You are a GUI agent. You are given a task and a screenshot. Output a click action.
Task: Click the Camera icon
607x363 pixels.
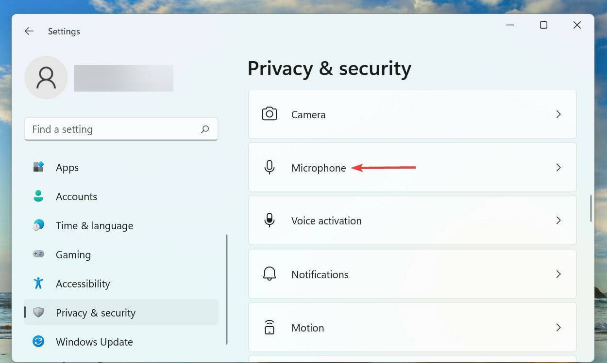pyautogui.click(x=270, y=114)
